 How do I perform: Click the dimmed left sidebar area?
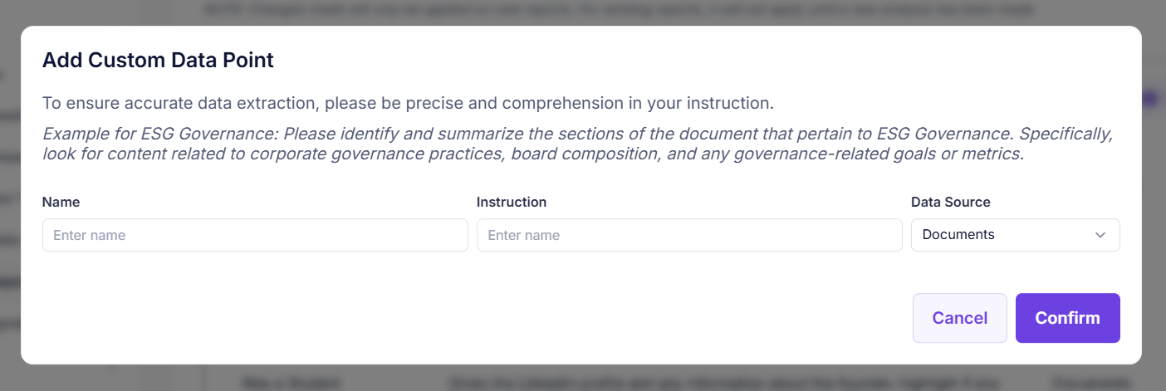(8, 208)
